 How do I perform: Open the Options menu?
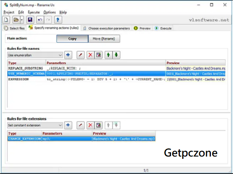[49, 12]
